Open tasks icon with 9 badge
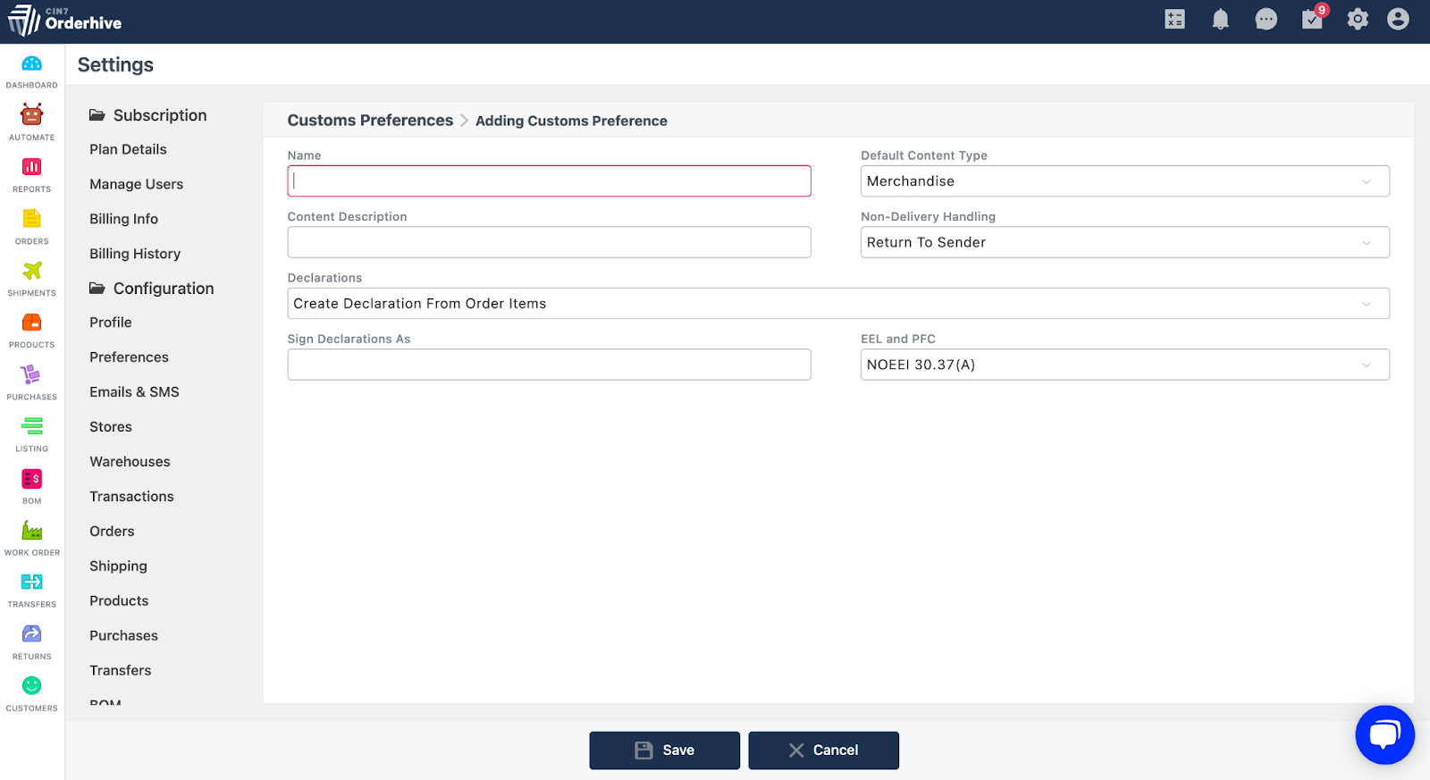 [1314, 18]
